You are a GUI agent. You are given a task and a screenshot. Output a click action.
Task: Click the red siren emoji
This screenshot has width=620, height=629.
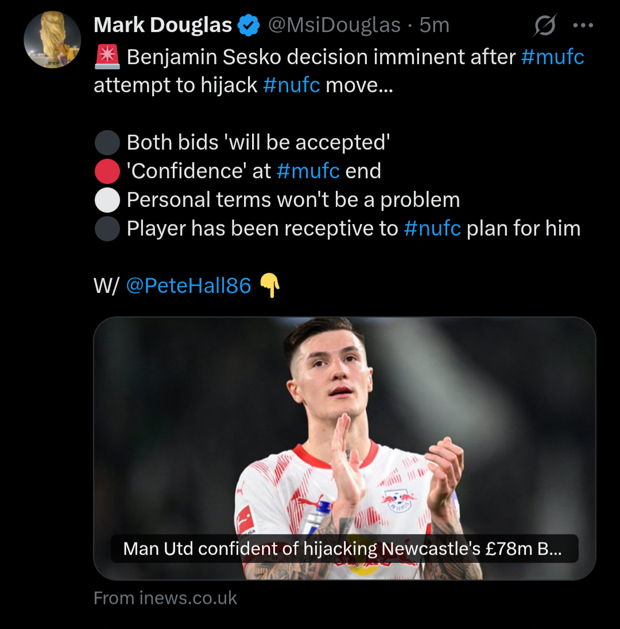point(107,57)
